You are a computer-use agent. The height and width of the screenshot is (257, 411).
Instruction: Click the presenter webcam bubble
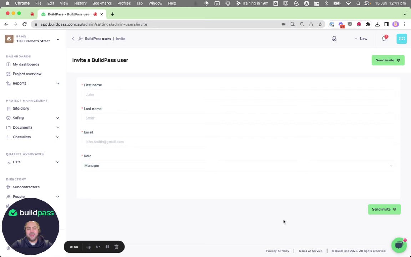tap(30, 226)
